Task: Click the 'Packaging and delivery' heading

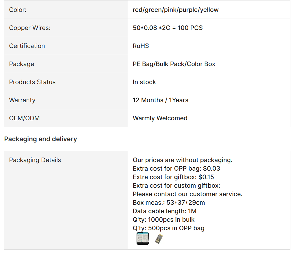Action: click(x=40, y=139)
